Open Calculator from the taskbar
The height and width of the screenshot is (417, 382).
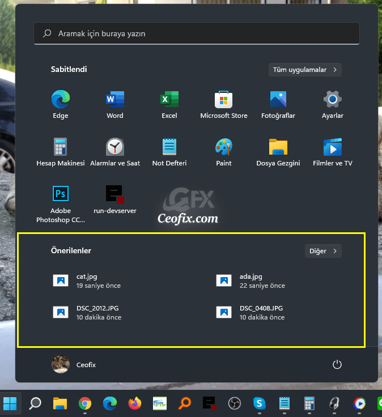click(x=309, y=403)
